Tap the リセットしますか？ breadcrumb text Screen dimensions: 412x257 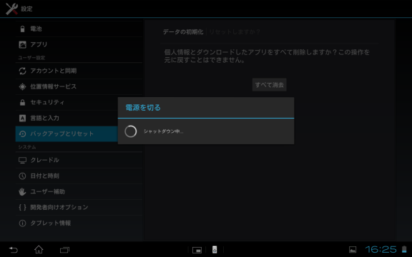(235, 32)
